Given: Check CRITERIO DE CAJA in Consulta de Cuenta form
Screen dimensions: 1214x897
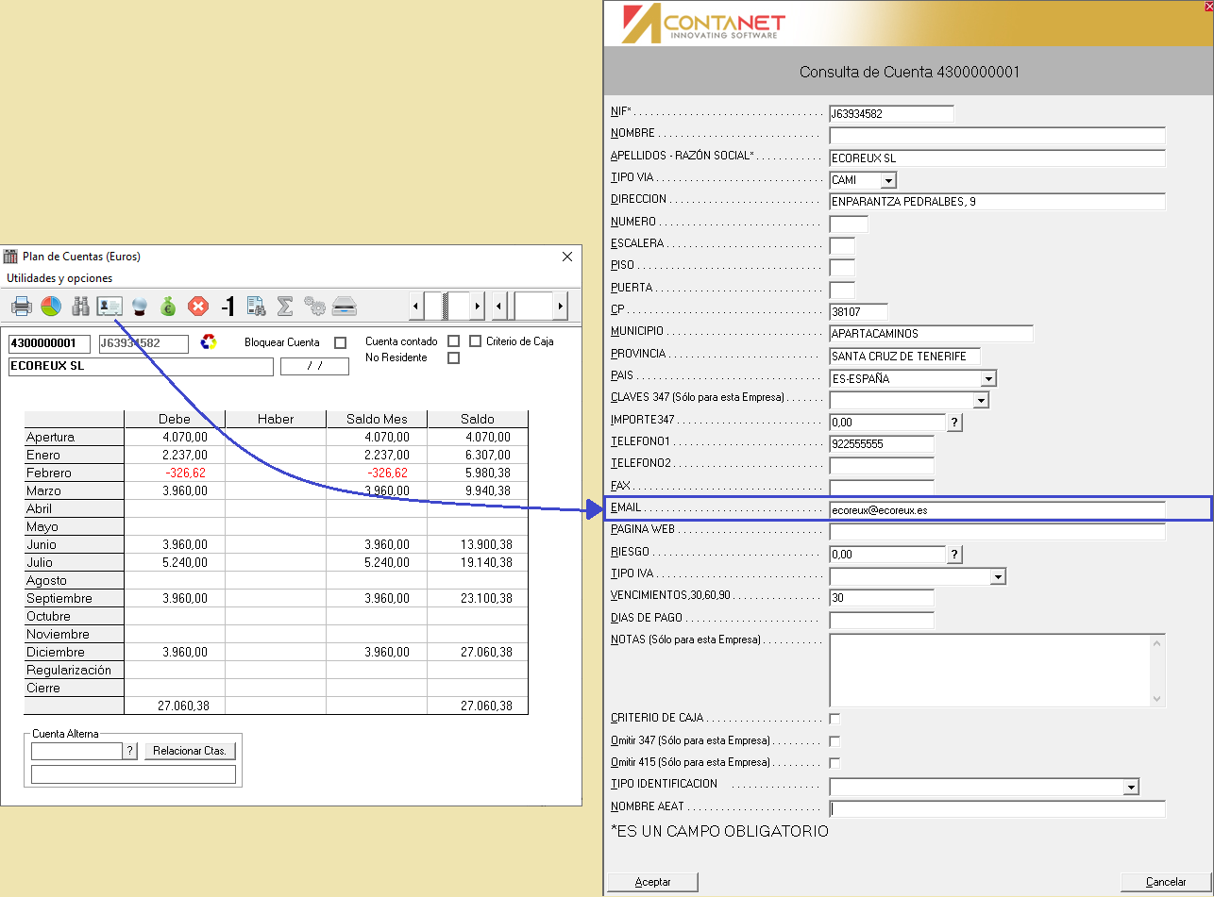Looking at the screenshot, I should pyautogui.click(x=835, y=719).
